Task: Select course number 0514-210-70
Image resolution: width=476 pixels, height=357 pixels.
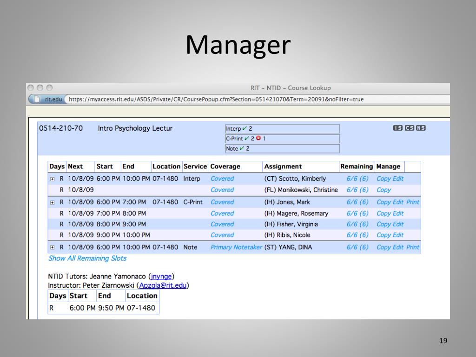Action: [x=61, y=128]
